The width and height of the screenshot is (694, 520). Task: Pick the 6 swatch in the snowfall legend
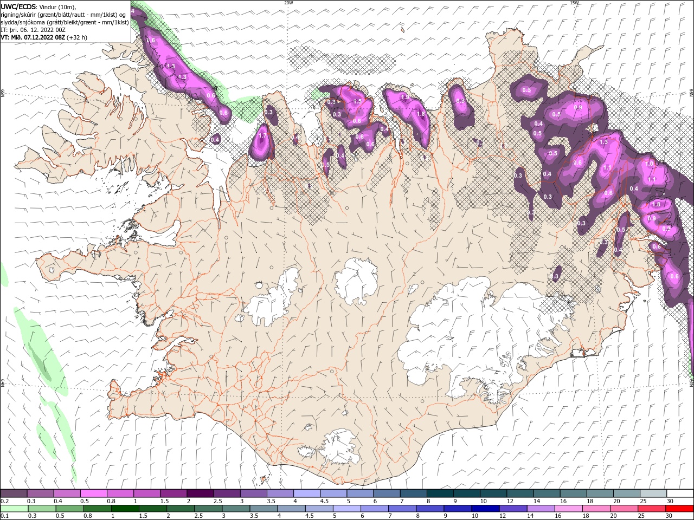(387, 493)
